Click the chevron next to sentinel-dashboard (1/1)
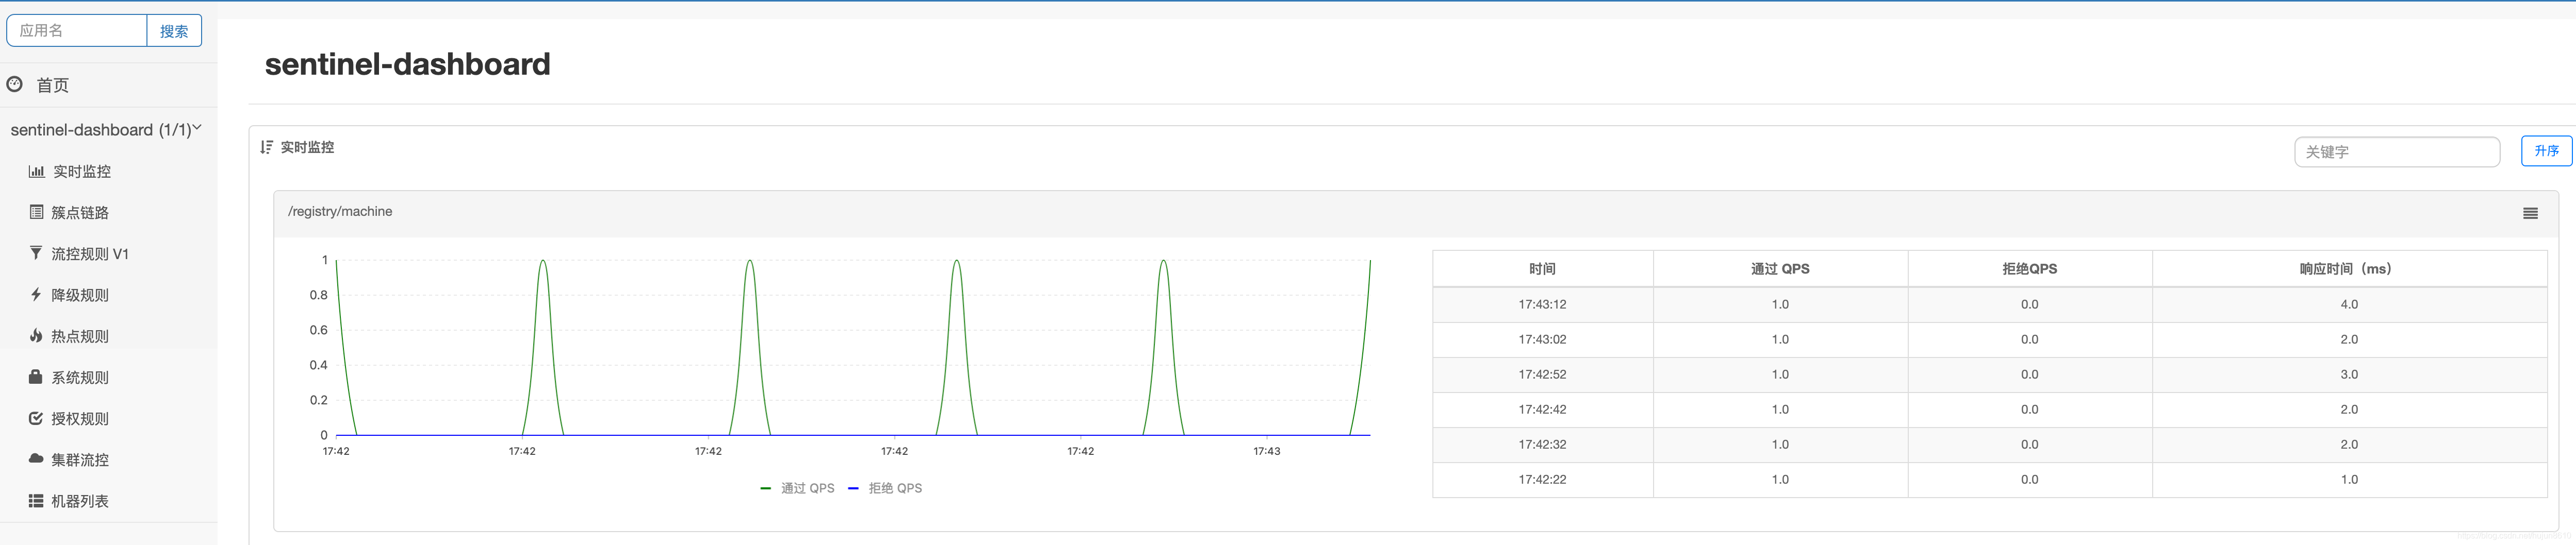Screen dimensions: 2576x545 tap(197, 128)
